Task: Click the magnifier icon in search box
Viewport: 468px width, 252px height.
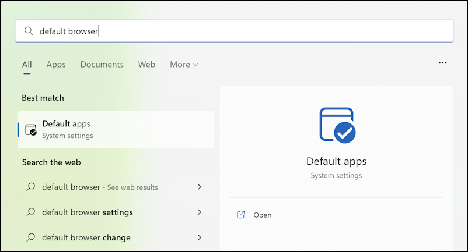Action: click(29, 31)
